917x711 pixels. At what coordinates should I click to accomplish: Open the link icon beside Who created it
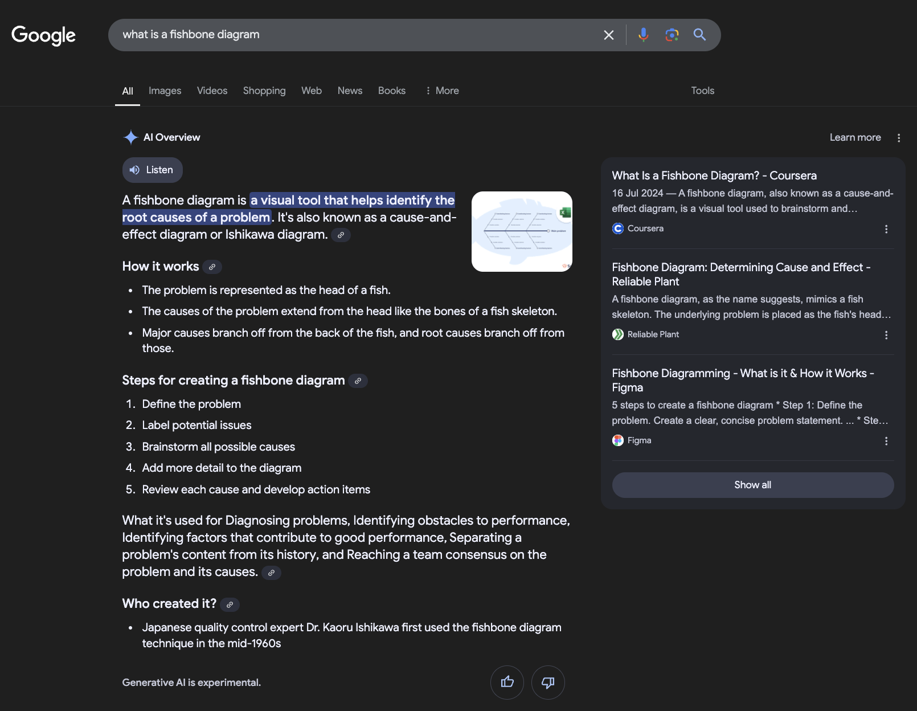(x=230, y=604)
